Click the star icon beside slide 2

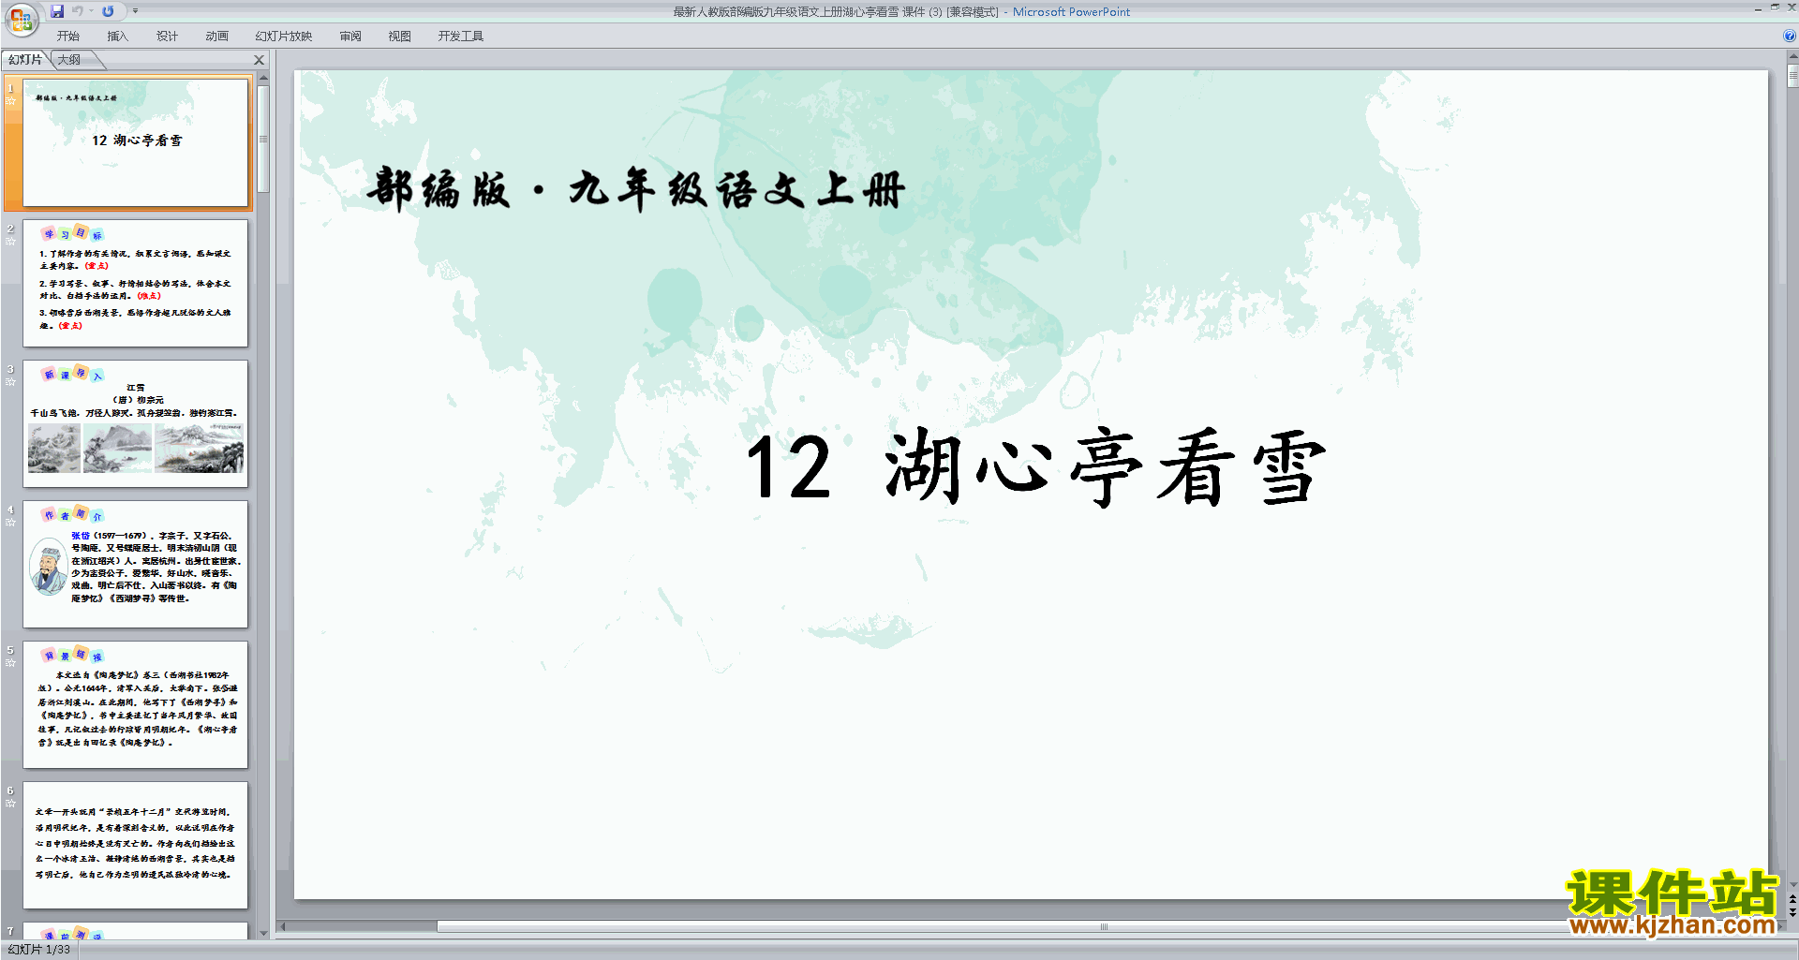click(11, 242)
